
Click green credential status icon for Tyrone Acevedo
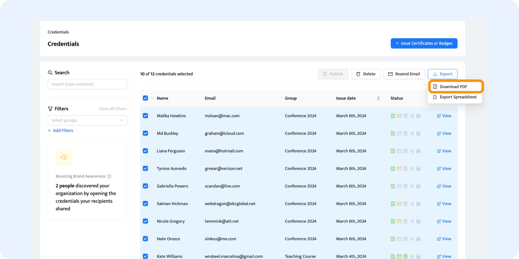coord(392,169)
